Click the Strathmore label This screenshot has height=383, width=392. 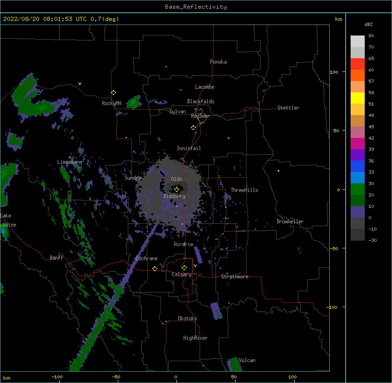(235, 277)
